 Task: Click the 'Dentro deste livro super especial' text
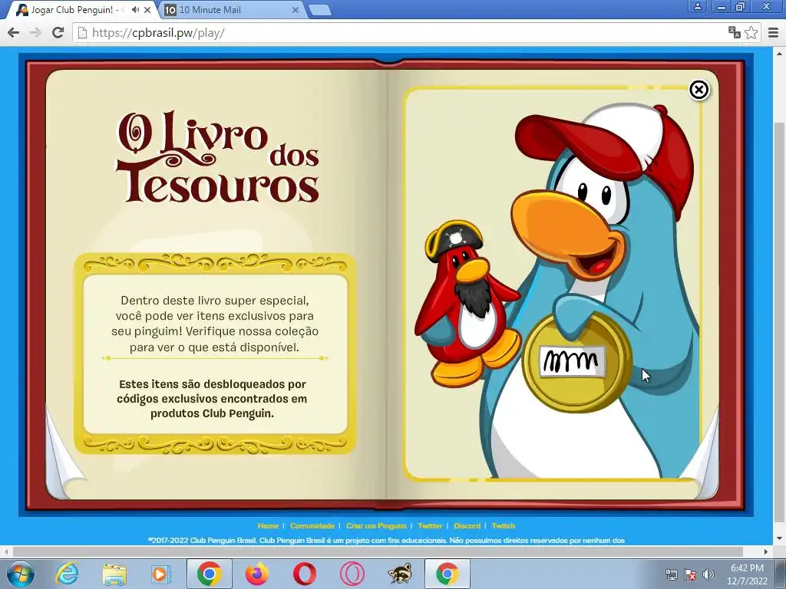215,324
